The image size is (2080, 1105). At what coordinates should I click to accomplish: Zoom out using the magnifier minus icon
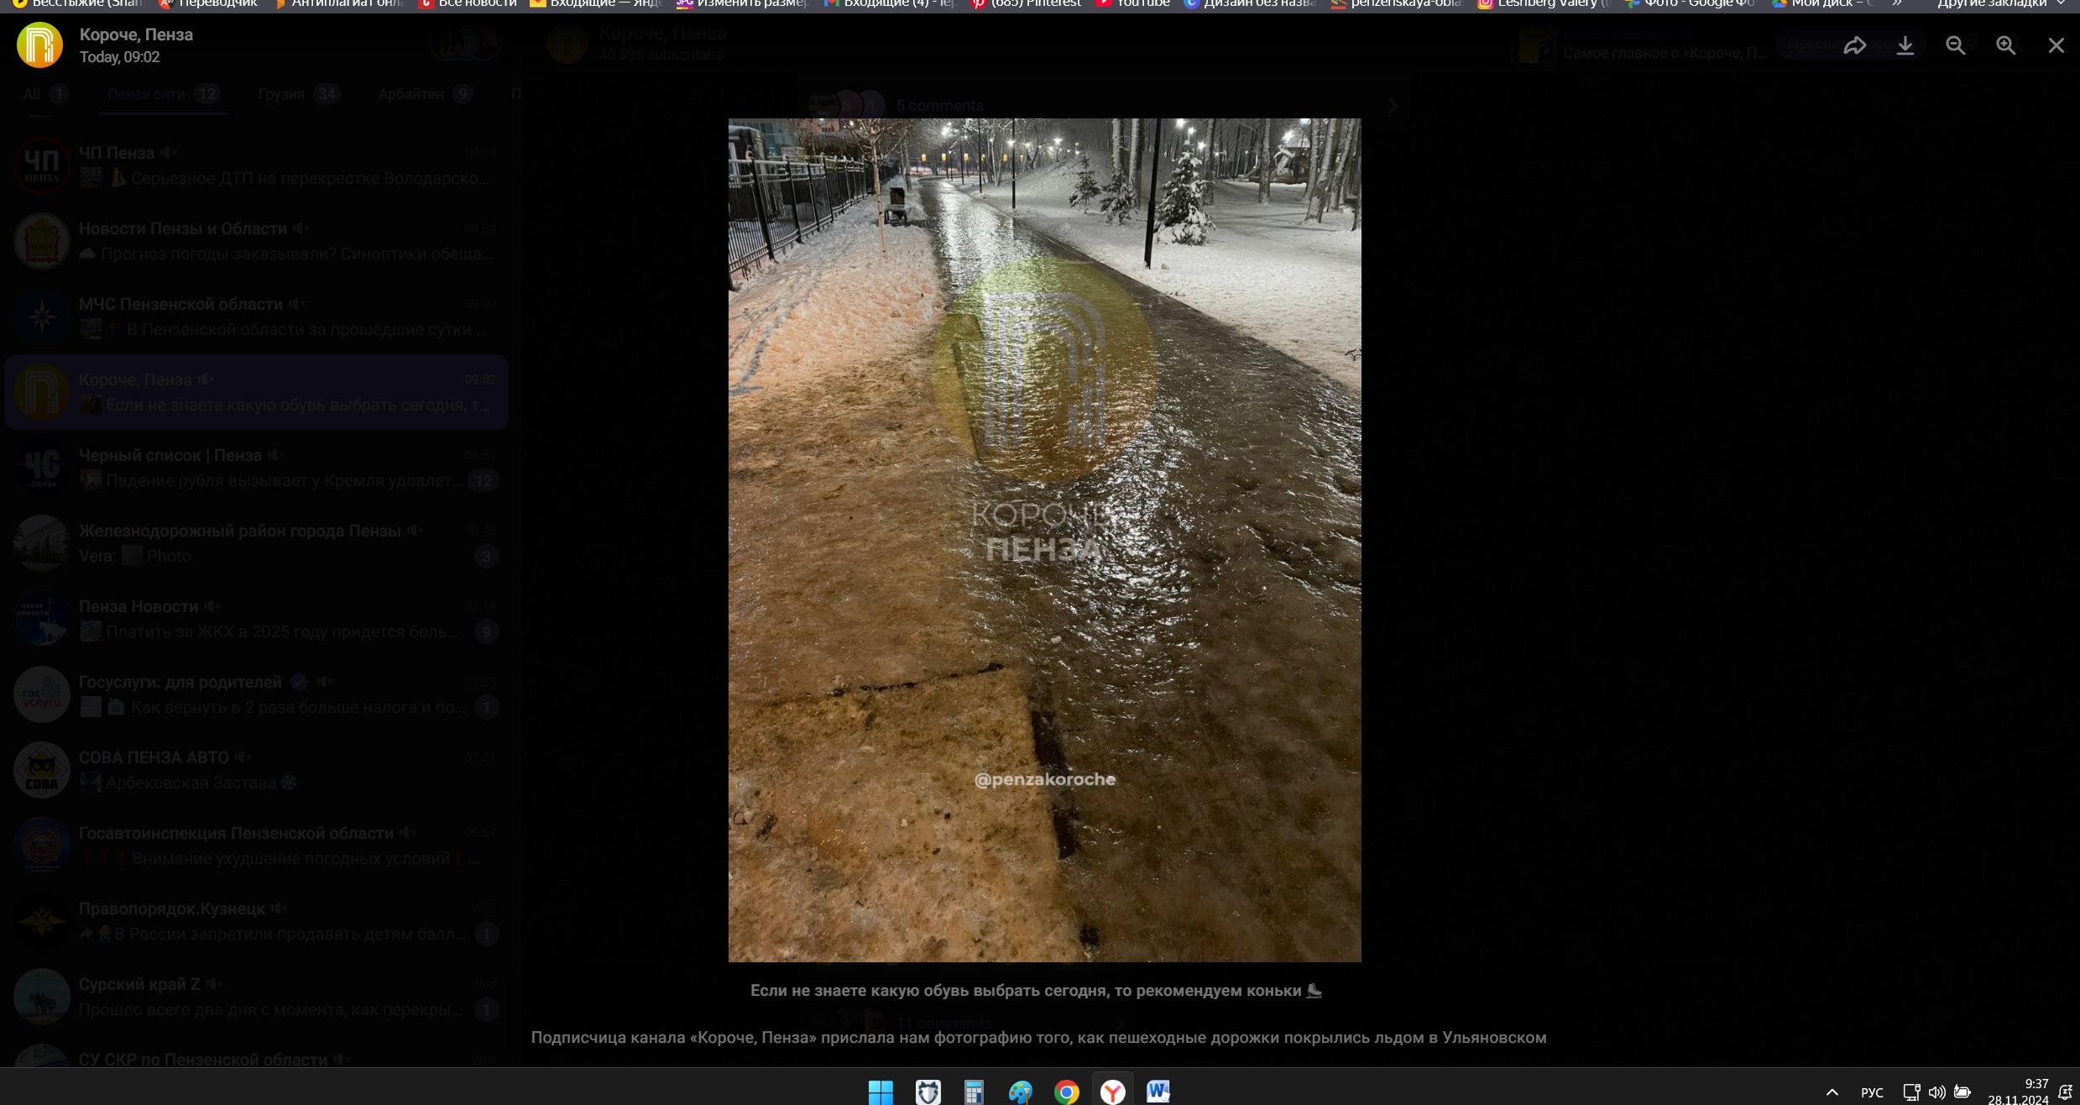pyautogui.click(x=1955, y=45)
